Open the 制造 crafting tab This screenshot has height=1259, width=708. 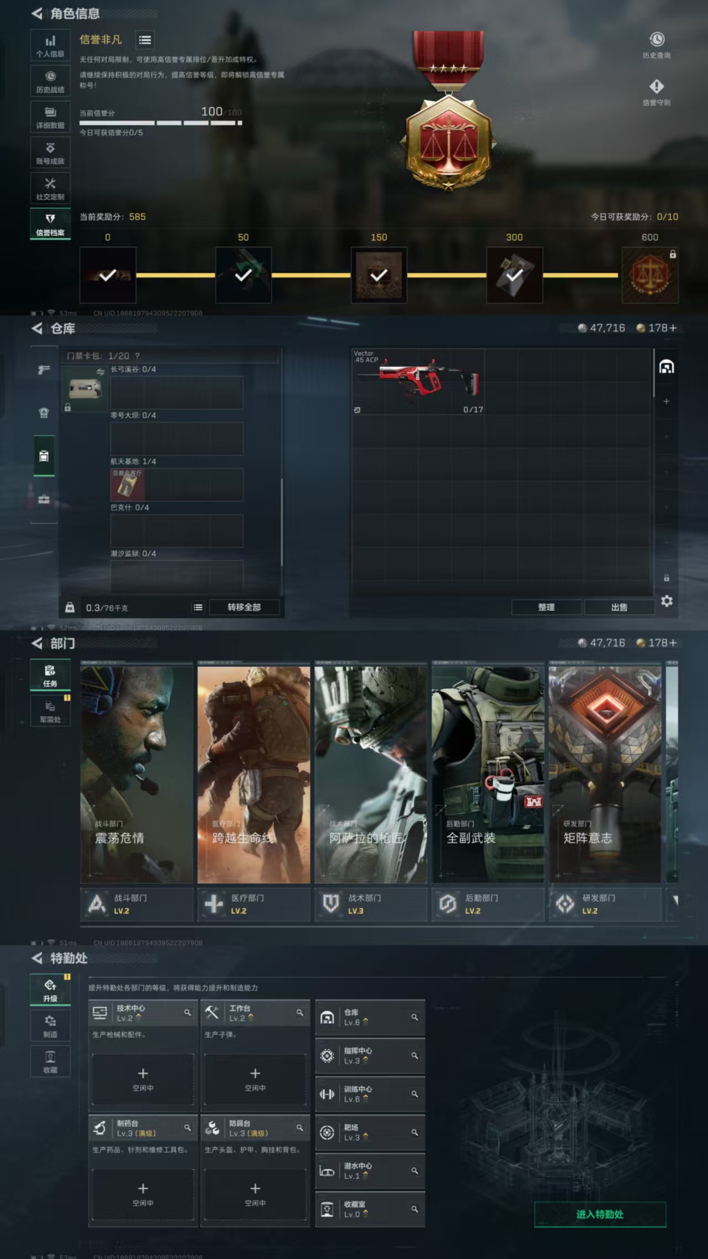[50, 1025]
